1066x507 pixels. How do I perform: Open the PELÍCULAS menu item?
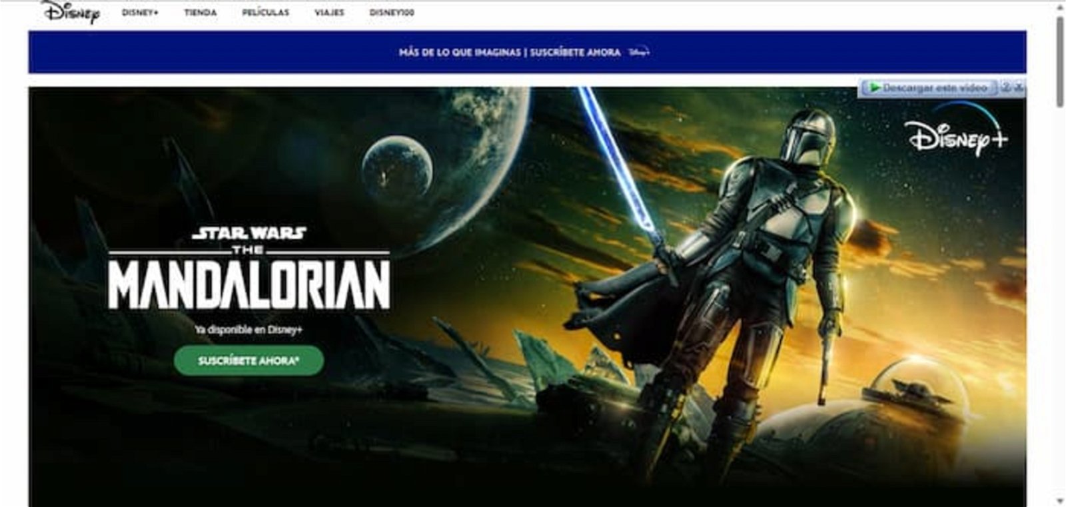coord(266,13)
